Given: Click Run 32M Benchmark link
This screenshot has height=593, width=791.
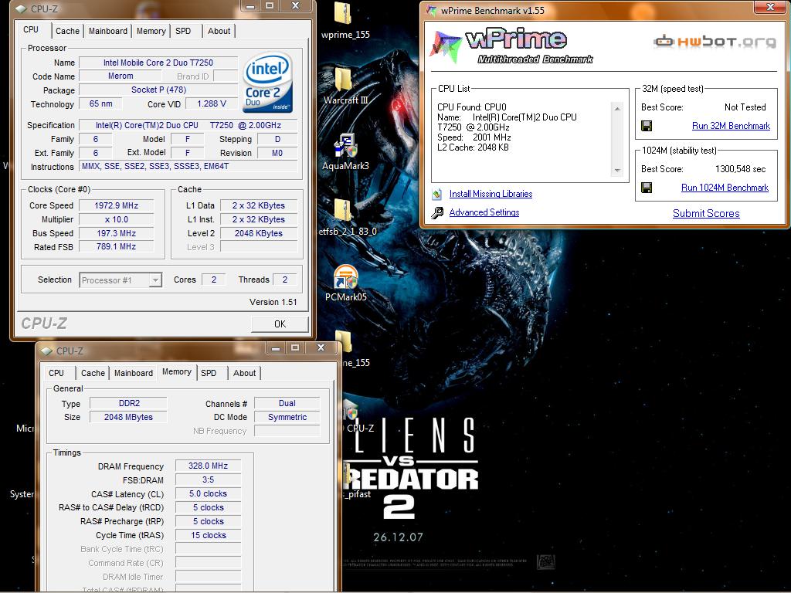Looking at the screenshot, I should coord(731,126).
